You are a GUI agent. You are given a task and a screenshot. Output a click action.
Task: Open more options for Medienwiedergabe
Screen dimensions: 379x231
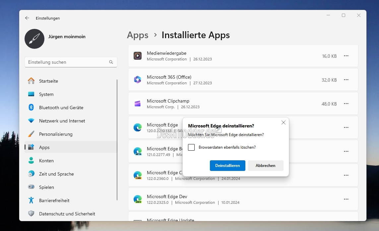346,56
